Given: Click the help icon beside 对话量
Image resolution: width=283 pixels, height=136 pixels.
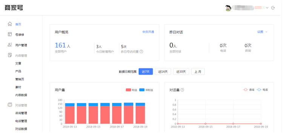Looking at the screenshot, I should pos(182,90).
